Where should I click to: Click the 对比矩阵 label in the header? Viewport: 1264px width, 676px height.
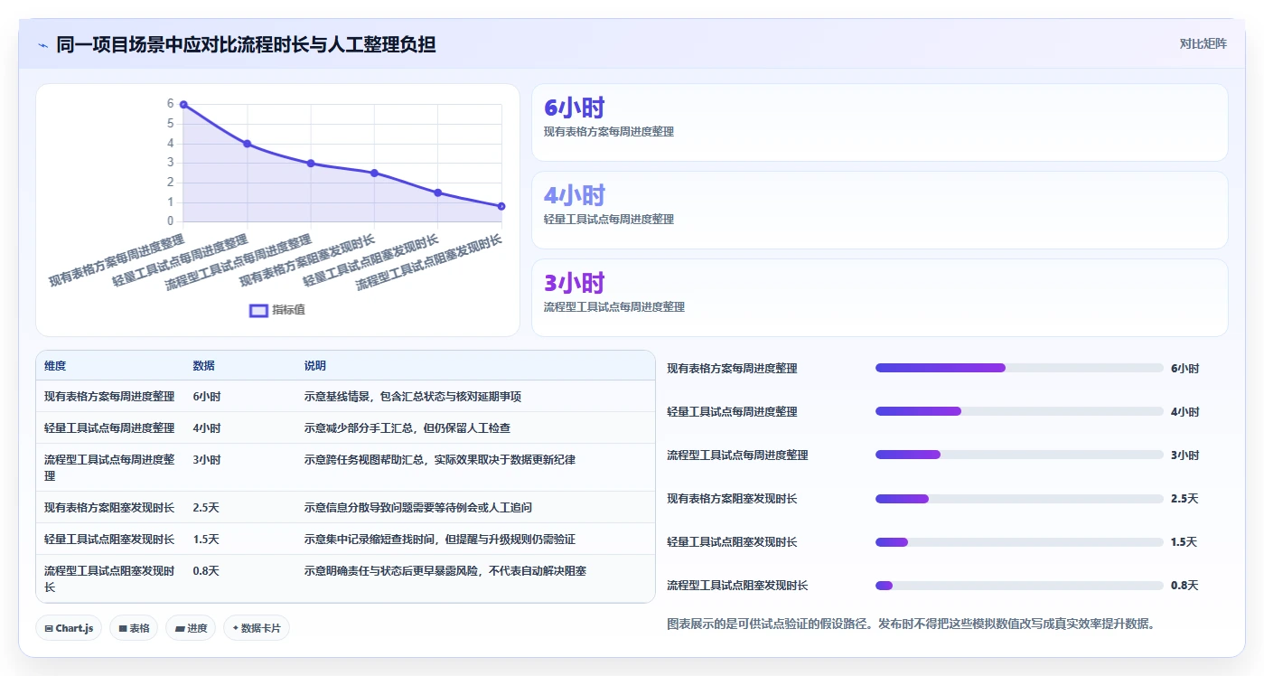[1203, 43]
